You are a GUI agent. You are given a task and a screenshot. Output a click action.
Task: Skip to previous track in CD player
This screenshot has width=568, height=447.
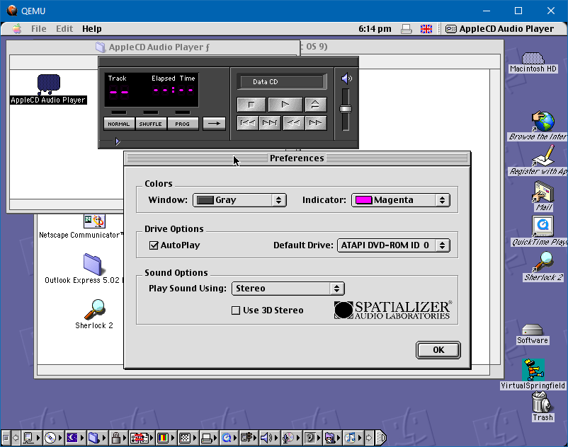[x=247, y=123]
